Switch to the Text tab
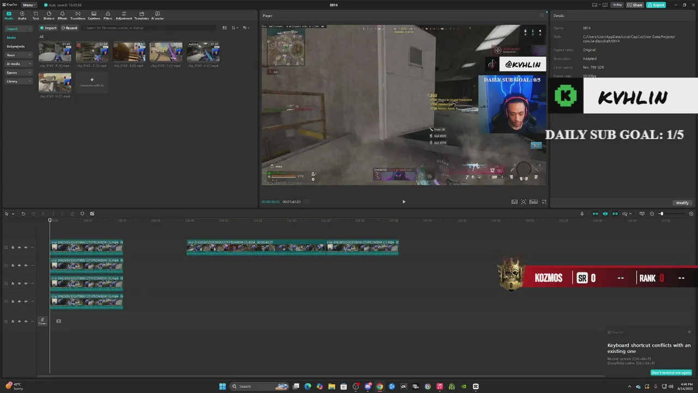Image resolution: width=698 pixels, height=393 pixels. click(x=35, y=15)
